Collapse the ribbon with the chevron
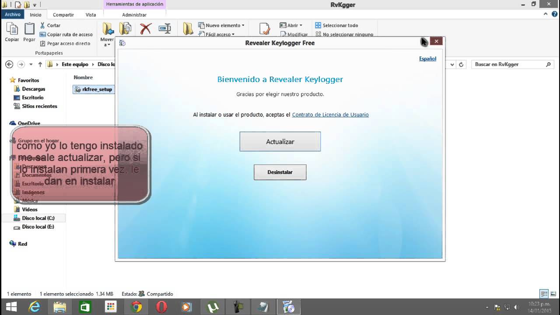 click(546, 14)
